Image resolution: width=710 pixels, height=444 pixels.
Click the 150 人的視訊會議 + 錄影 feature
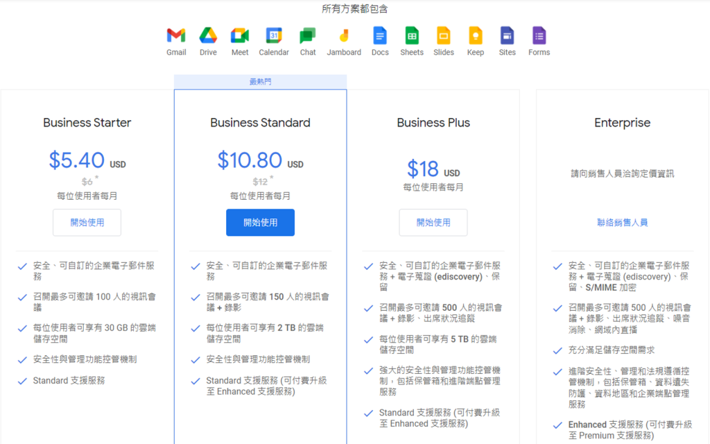pos(268,302)
